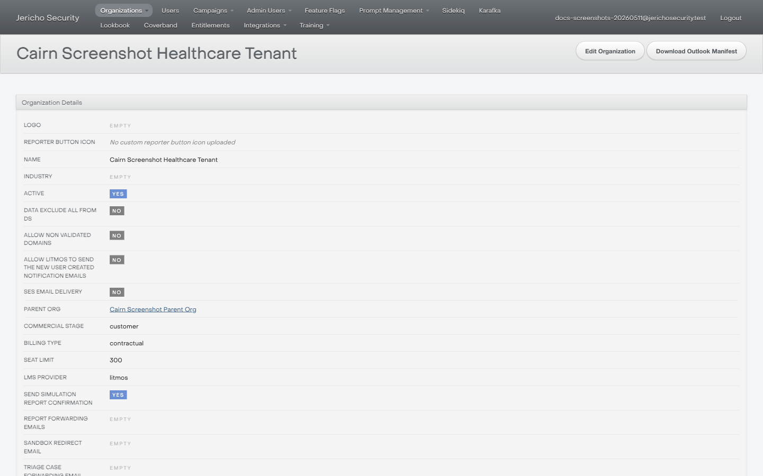Click the LMS Provider value litmos
This screenshot has width=763, height=476.
tap(119, 378)
